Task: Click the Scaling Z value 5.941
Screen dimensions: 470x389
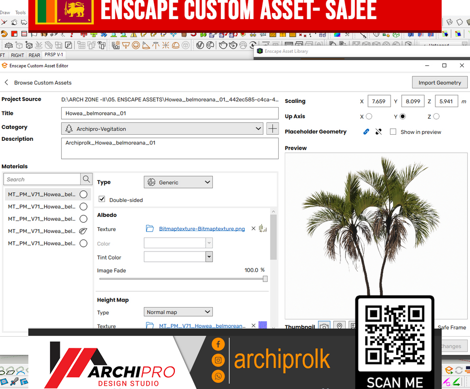Action: click(x=446, y=101)
